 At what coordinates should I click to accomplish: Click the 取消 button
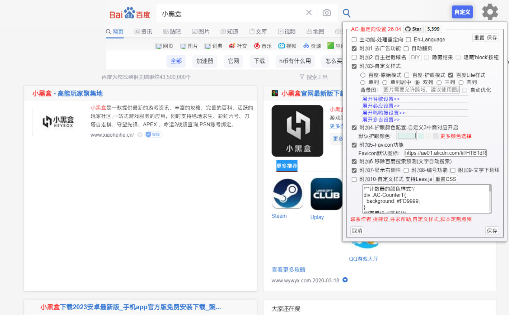357,231
